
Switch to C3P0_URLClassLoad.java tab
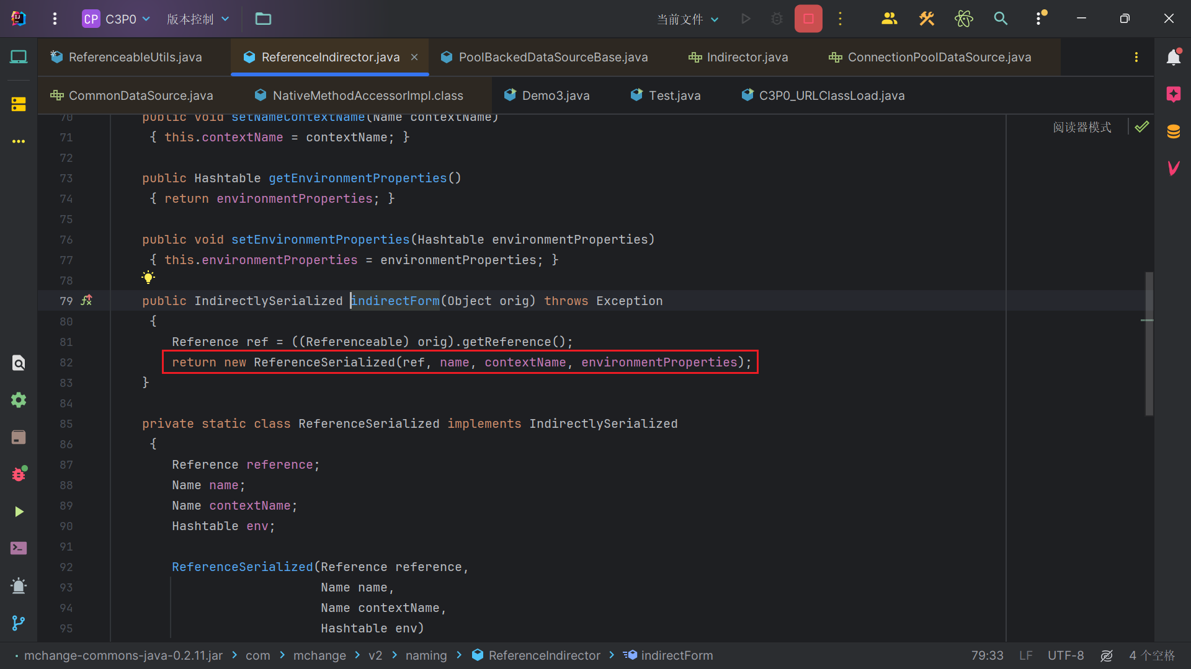823,95
